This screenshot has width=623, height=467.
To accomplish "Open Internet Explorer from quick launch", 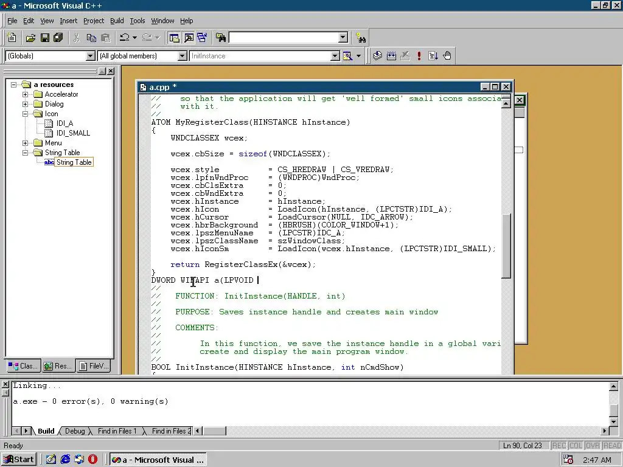I will [65, 460].
